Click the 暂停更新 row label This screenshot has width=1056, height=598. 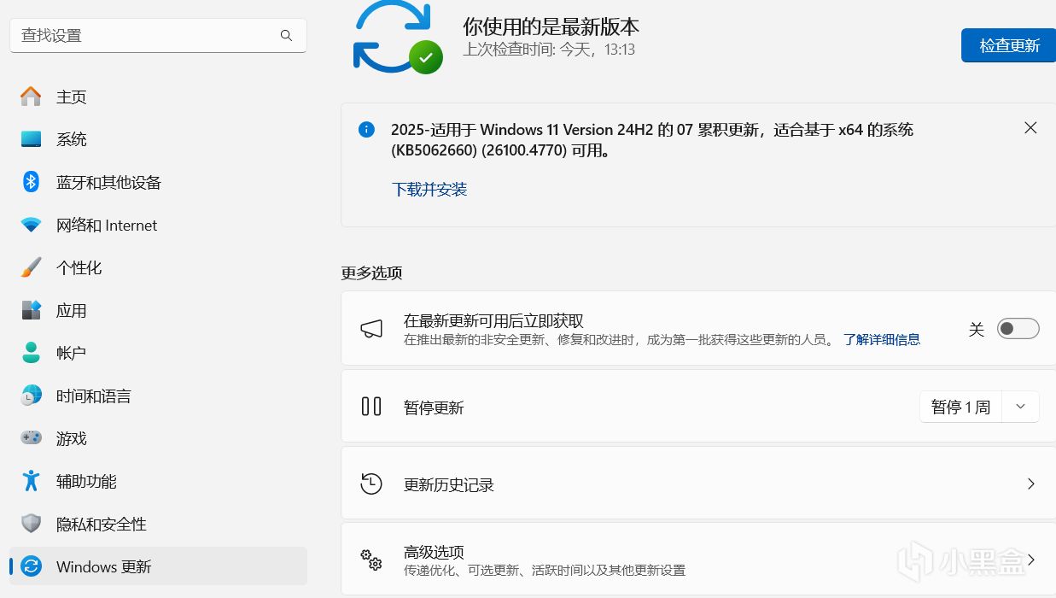[x=434, y=407]
